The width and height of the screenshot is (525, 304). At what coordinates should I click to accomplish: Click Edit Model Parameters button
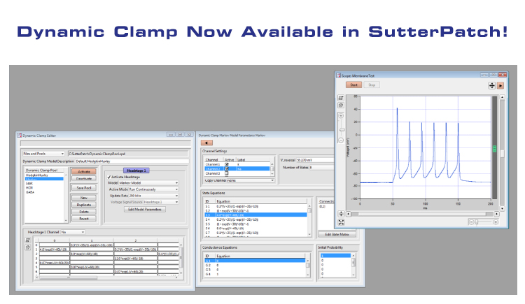[145, 210]
